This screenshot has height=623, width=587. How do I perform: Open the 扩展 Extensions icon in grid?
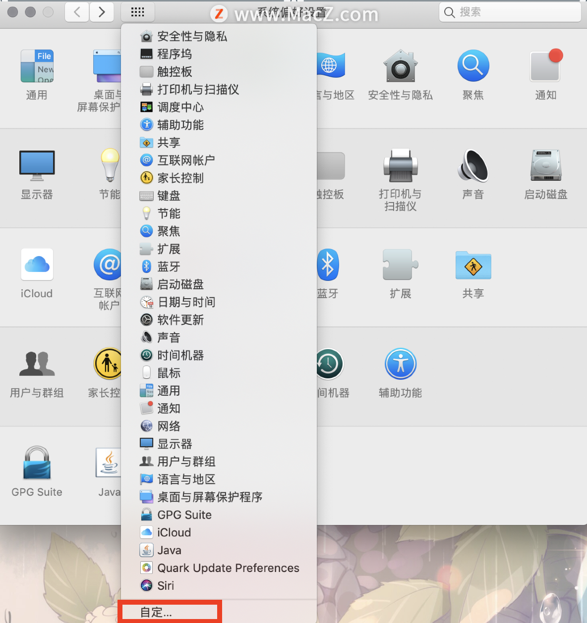[x=400, y=264]
